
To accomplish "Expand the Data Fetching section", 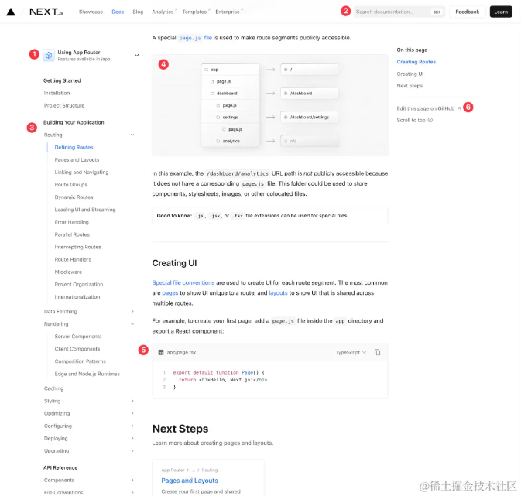I will (x=132, y=312).
